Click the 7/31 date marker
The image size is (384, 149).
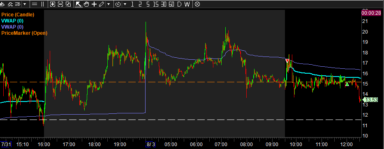(x=6, y=144)
